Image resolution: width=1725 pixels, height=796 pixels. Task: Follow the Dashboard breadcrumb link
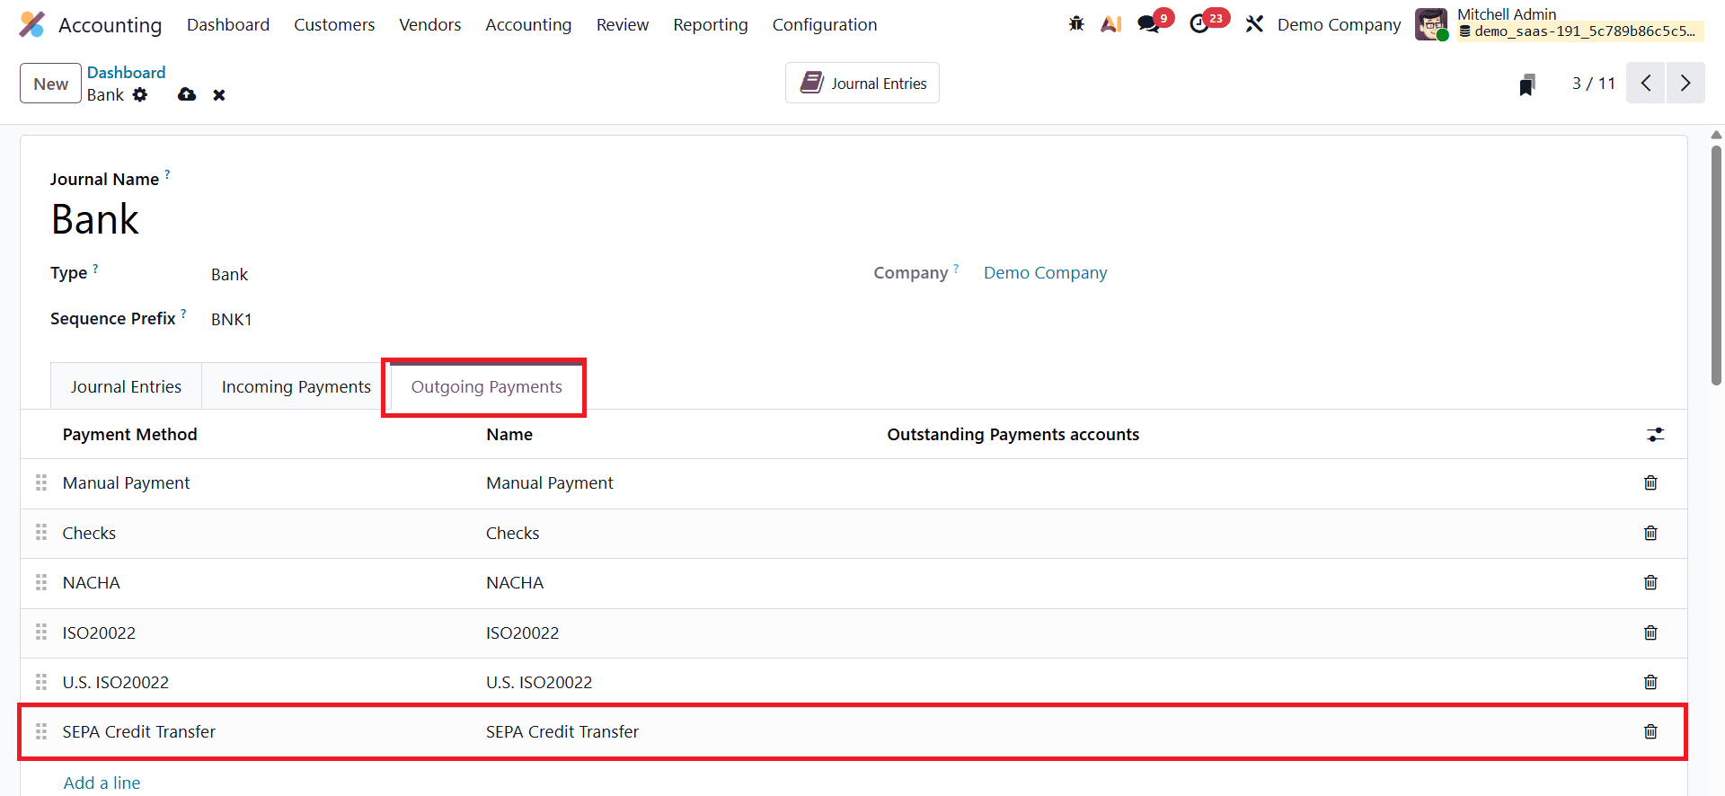click(126, 72)
